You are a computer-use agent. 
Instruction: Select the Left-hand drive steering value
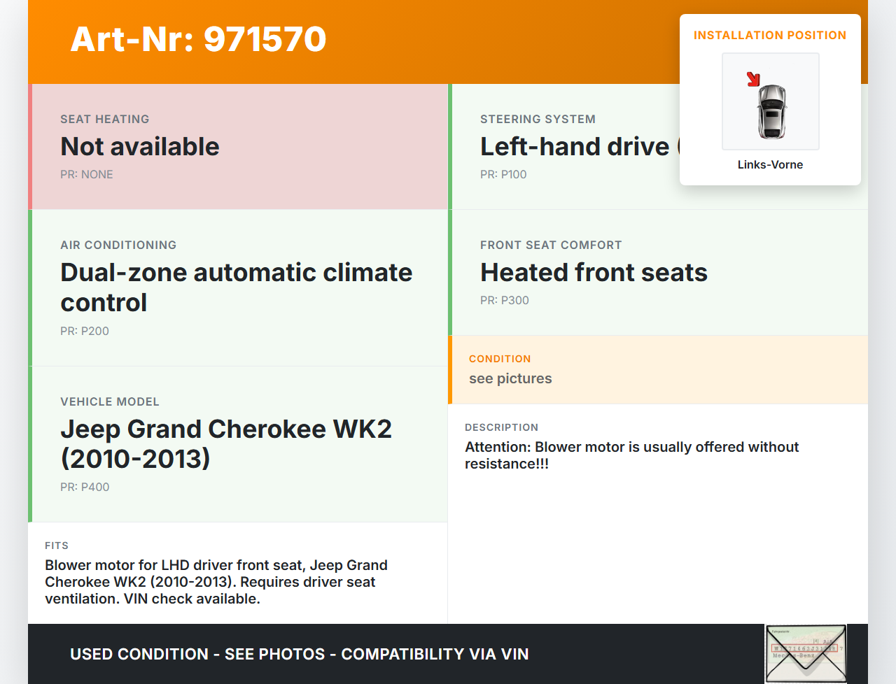pyautogui.click(x=575, y=147)
